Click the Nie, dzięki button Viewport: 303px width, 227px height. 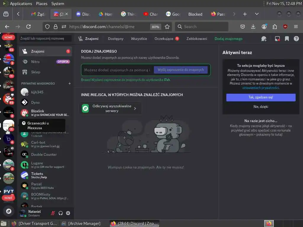[x=261, y=106]
